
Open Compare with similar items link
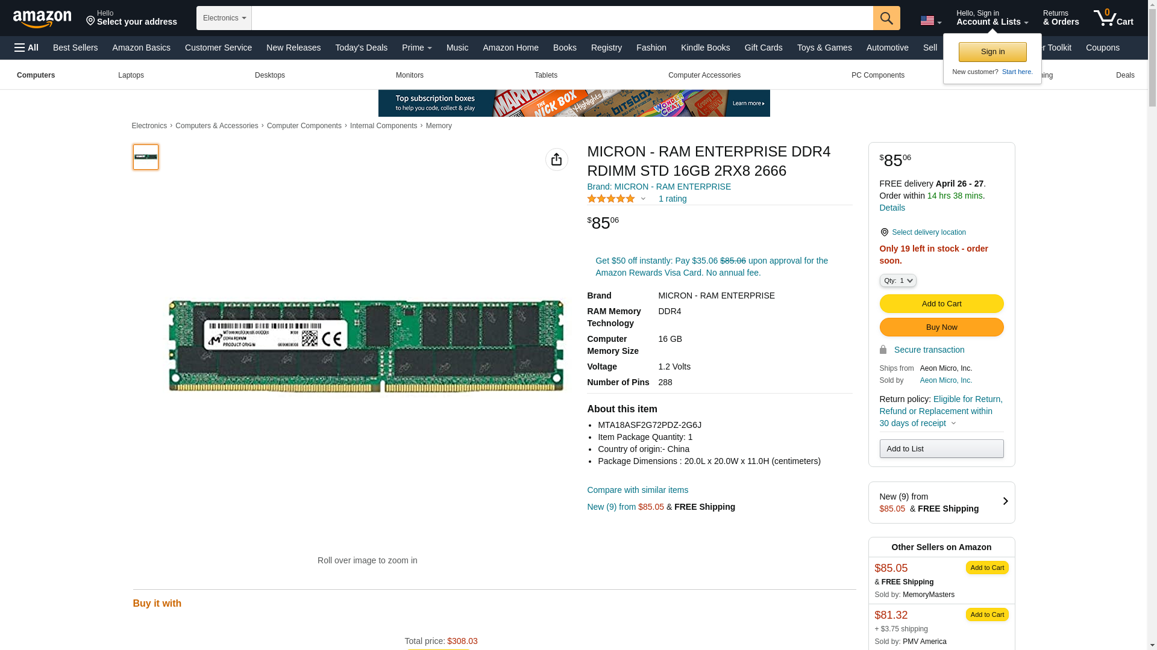[637, 490]
